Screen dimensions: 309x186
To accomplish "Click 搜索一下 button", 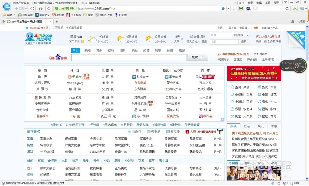I will (198, 57).
